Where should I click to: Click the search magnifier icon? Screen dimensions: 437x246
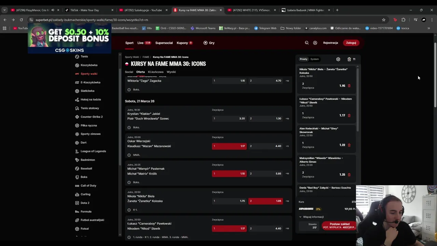point(307,43)
